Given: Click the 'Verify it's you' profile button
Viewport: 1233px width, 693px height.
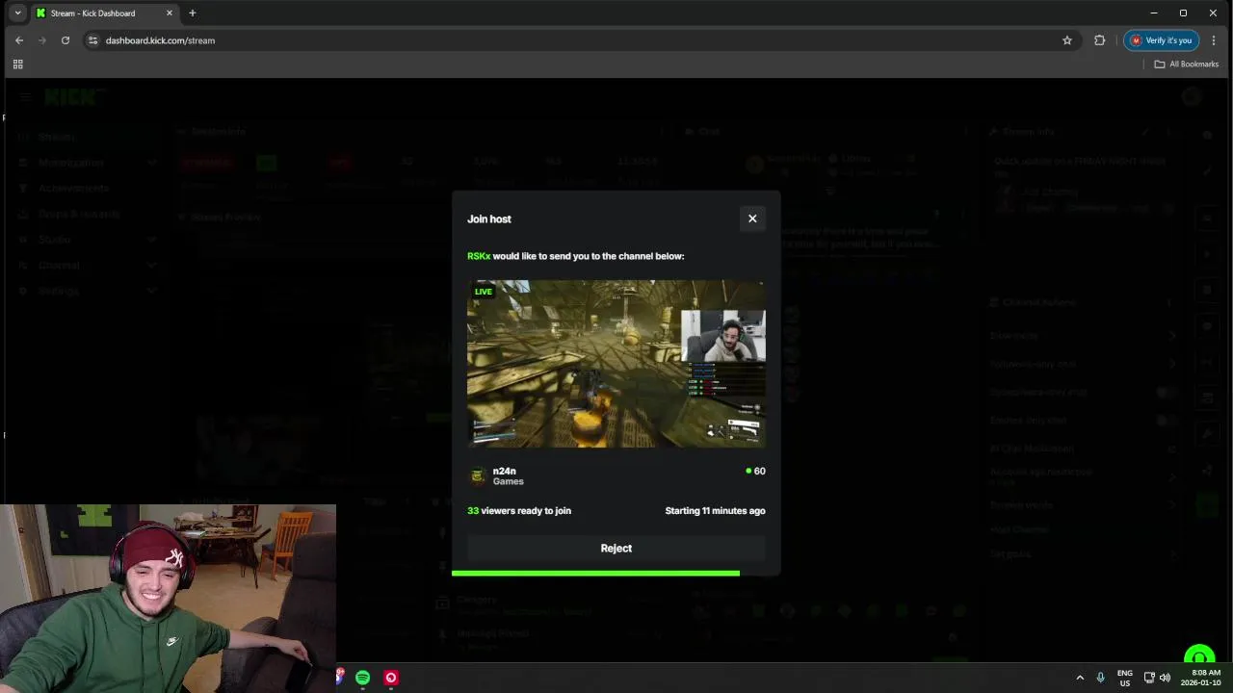Looking at the screenshot, I should [1161, 40].
